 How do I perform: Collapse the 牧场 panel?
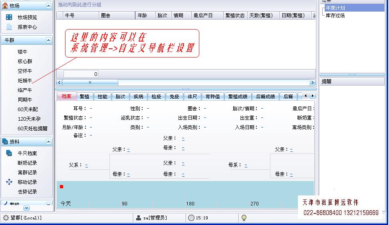48,6
